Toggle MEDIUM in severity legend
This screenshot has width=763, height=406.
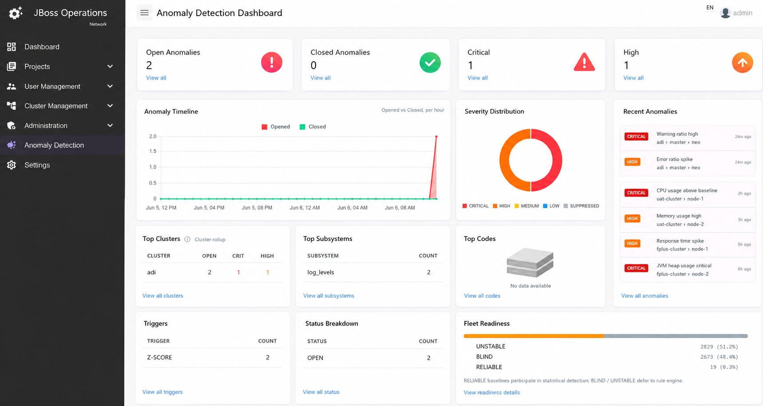click(526, 206)
